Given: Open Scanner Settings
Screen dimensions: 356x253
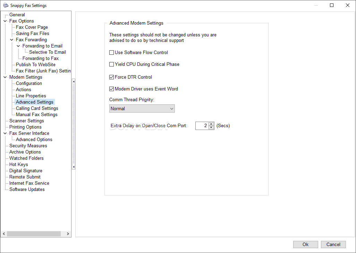Looking at the screenshot, I should point(27,121).
